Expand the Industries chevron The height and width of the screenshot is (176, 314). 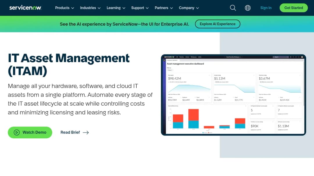99,8
